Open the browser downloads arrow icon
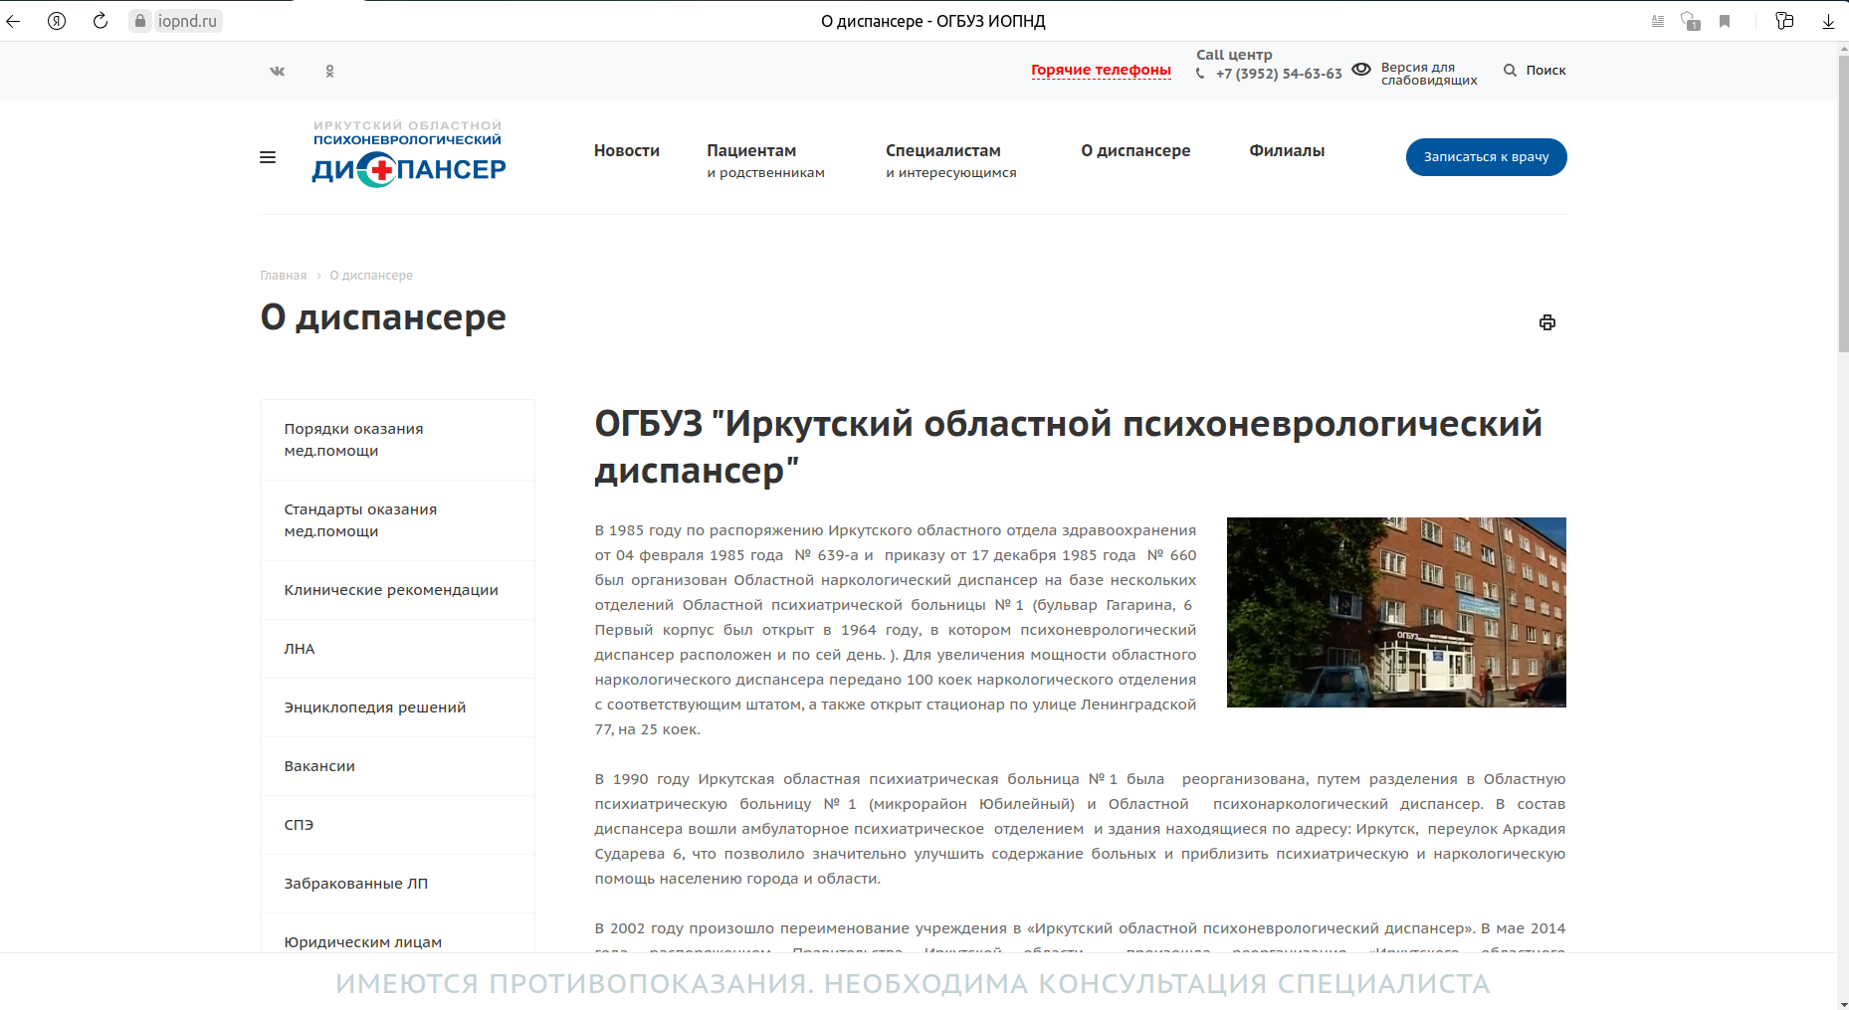This screenshot has width=1849, height=1010. pos(1828,21)
